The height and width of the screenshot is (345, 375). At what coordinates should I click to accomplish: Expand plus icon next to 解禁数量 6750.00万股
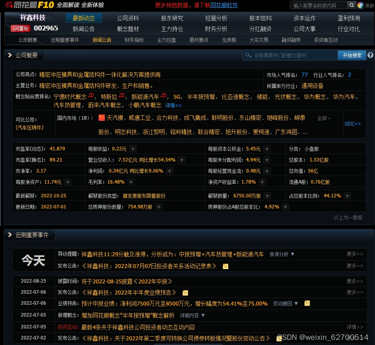click(x=267, y=196)
